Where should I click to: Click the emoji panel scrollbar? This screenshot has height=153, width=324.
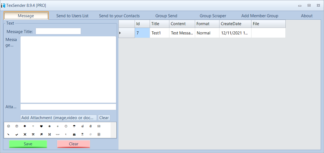coord(114,130)
